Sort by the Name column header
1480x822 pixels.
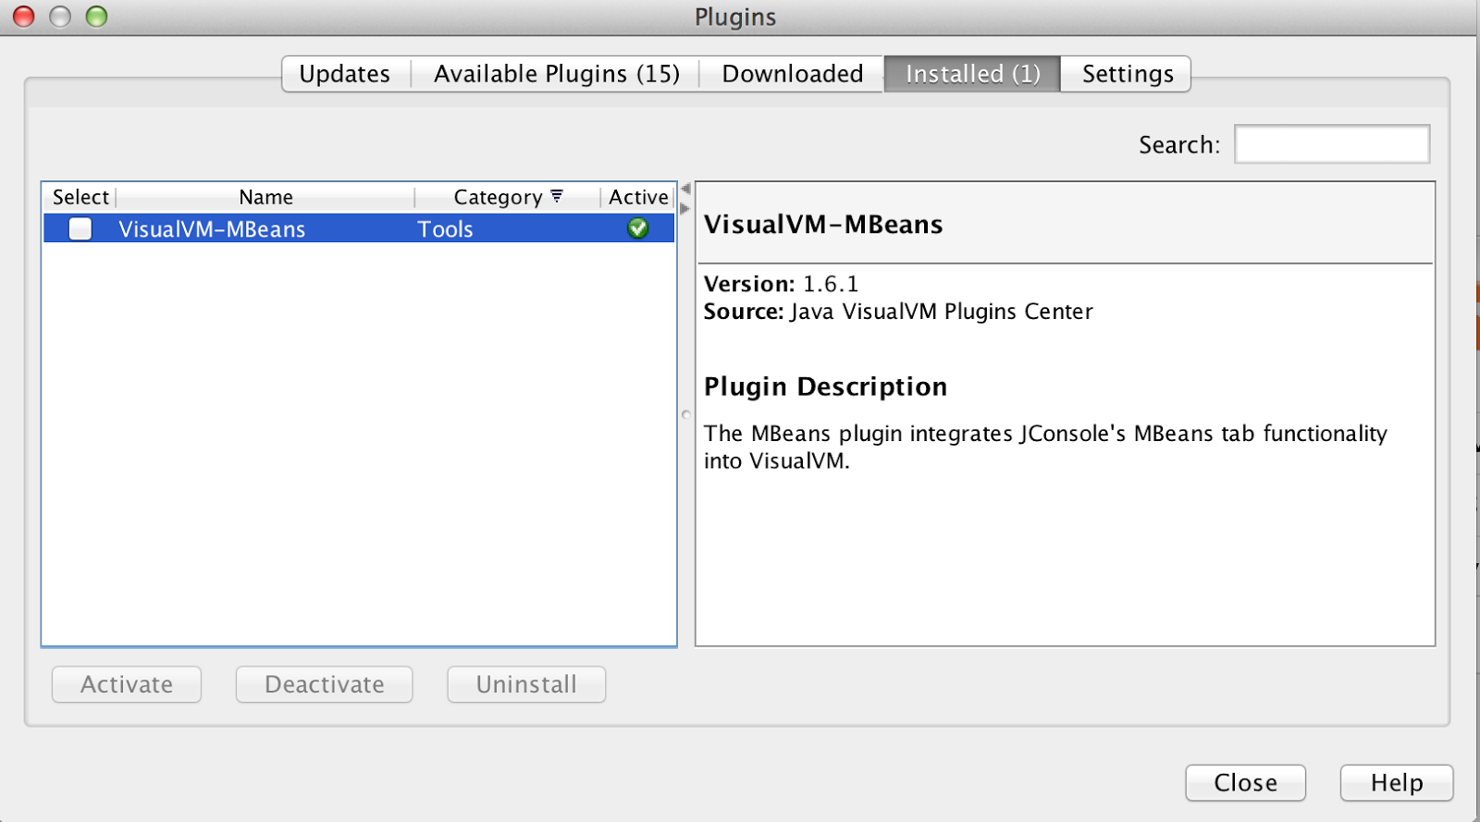(265, 197)
